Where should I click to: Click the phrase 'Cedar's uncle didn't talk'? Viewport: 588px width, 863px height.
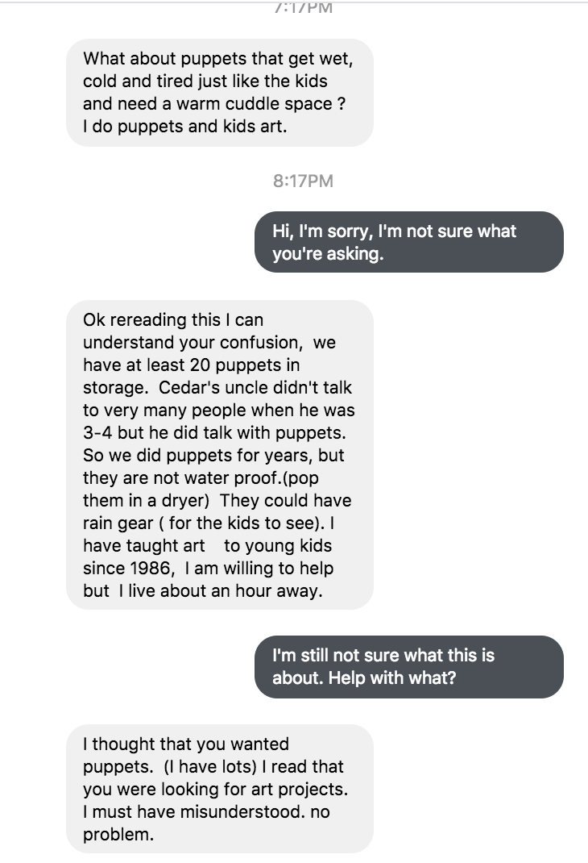point(255,387)
